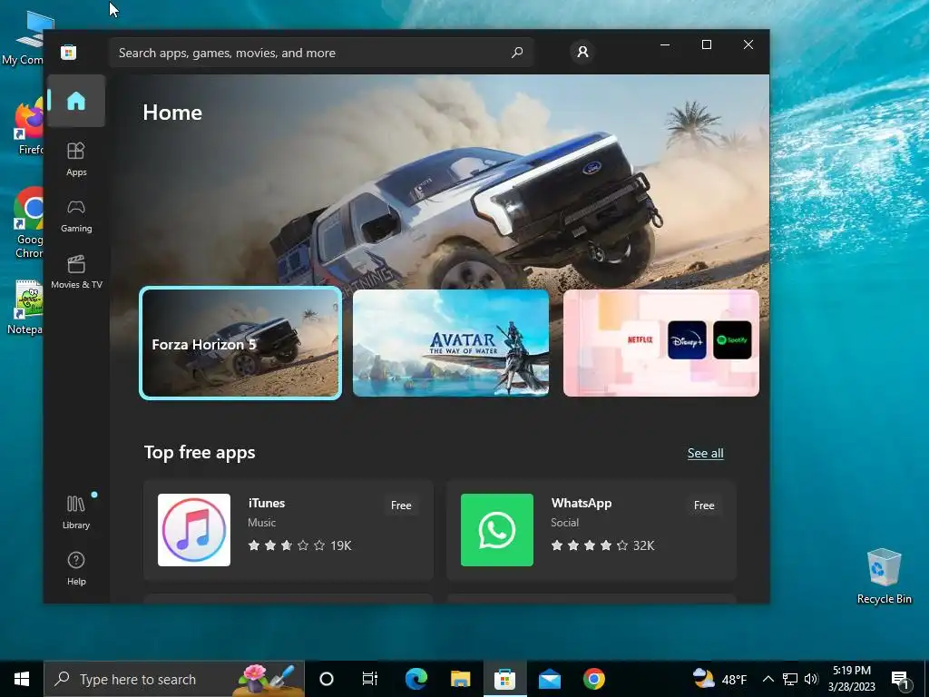Open the user account profile icon
Image resolution: width=929 pixels, height=697 pixels.
point(582,52)
